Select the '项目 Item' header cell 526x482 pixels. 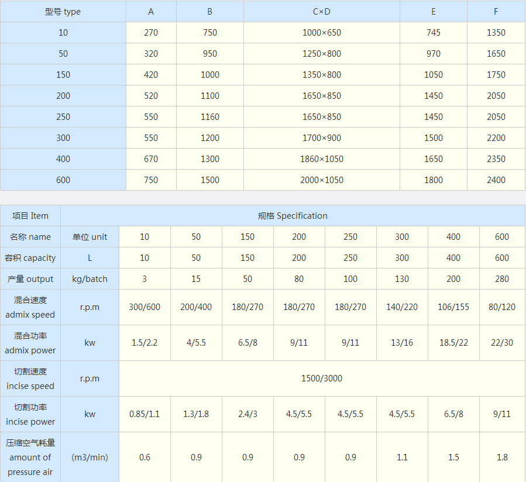tap(30, 216)
